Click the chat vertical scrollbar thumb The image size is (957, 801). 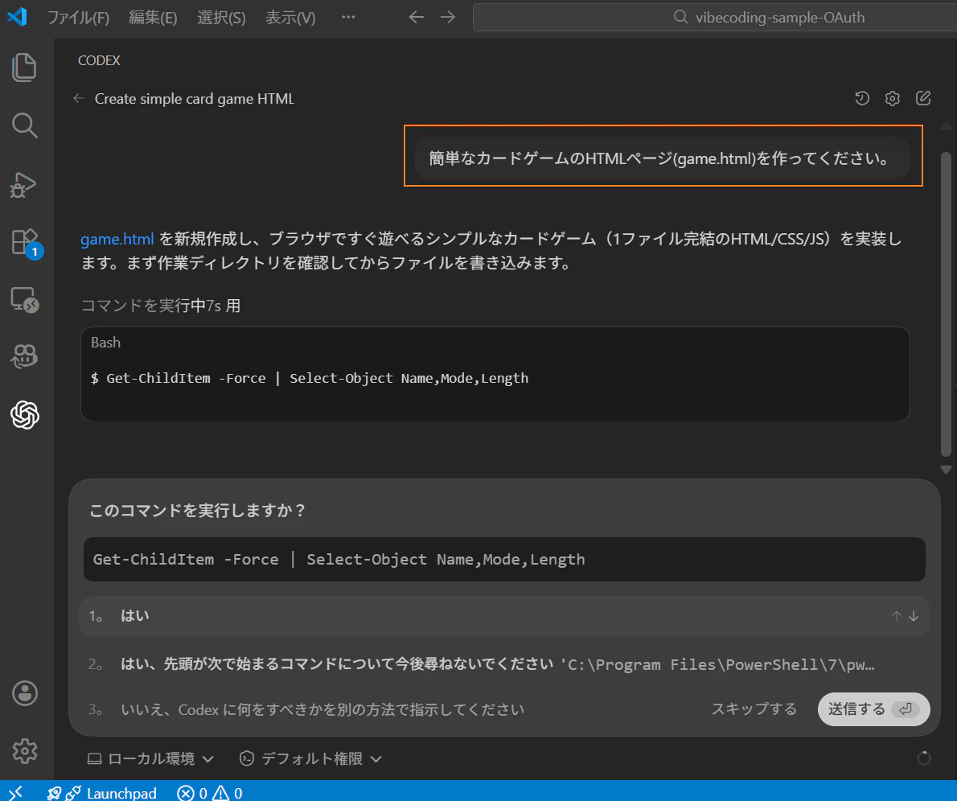click(x=946, y=304)
